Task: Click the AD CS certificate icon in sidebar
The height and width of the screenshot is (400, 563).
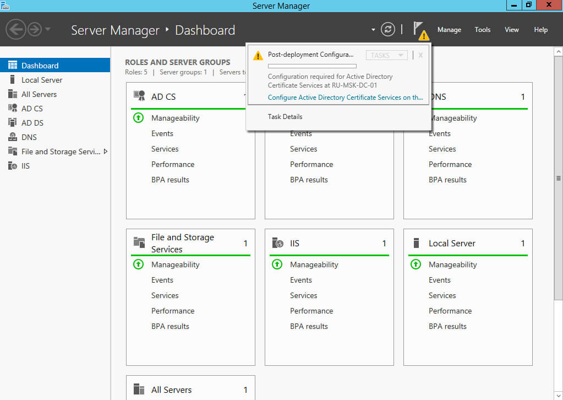Action: [x=13, y=108]
